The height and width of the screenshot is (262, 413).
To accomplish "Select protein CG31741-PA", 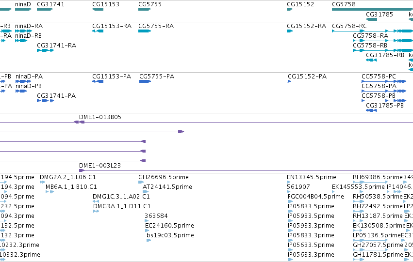I will (45, 101).
